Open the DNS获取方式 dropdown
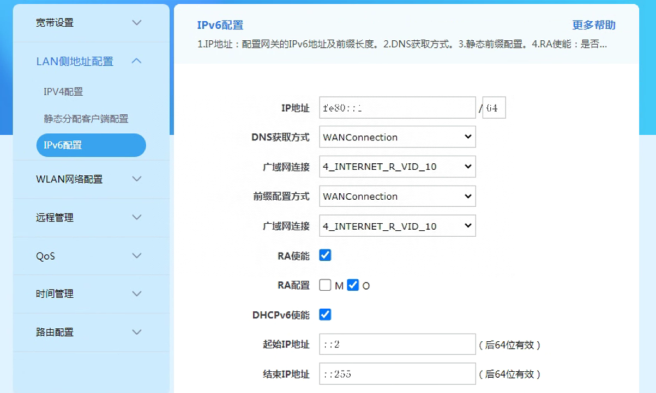Screen dimensions: 656x393 (x=397, y=137)
